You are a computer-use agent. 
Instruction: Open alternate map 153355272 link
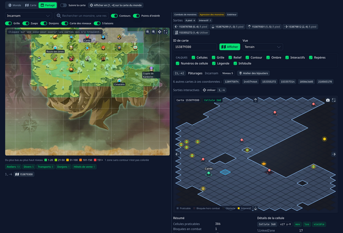269,81
